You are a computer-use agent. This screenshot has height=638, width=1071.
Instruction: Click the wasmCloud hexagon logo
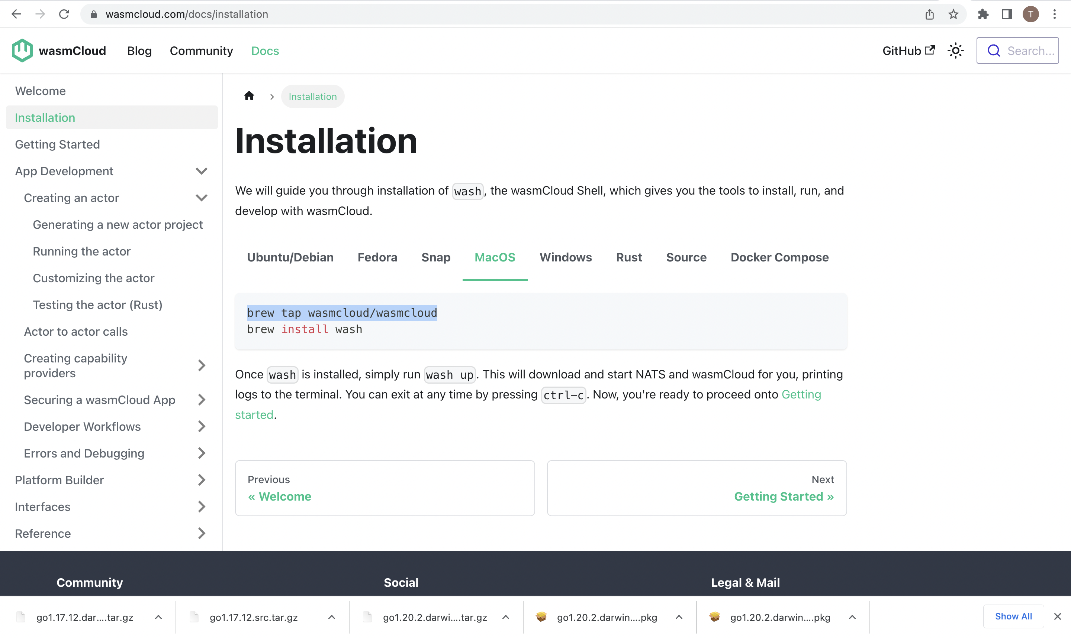(x=22, y=51)
